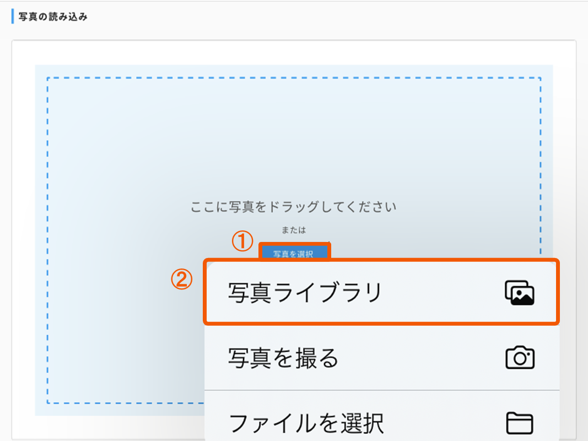Click the orange circled number ② marker
Screen dimensions: 588x441
pyautogui.click(x=182, y=280)
